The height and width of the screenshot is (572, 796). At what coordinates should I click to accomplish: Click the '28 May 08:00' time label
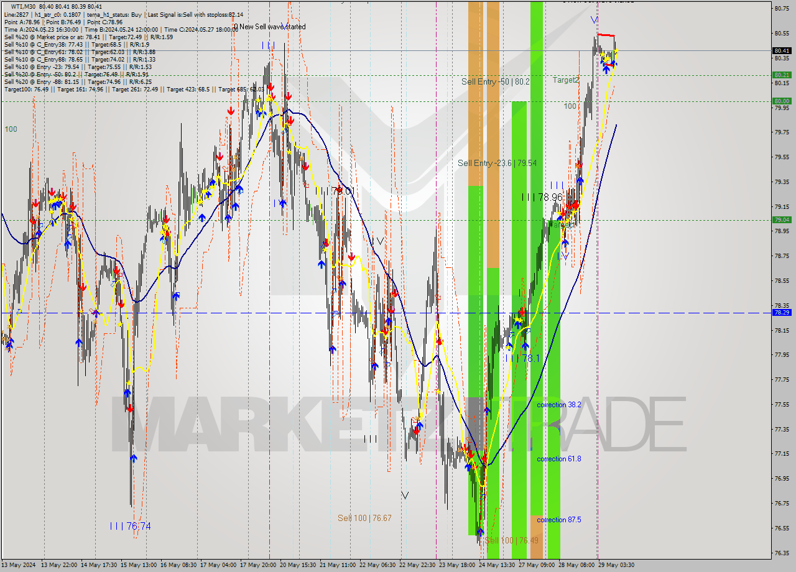tap(576, 565)
